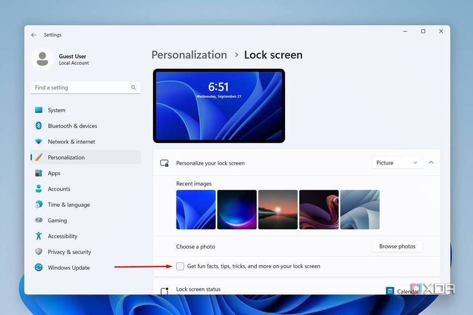Click Browse photos button
Viewport: 473px width, 315px height.
click(397, 246)
